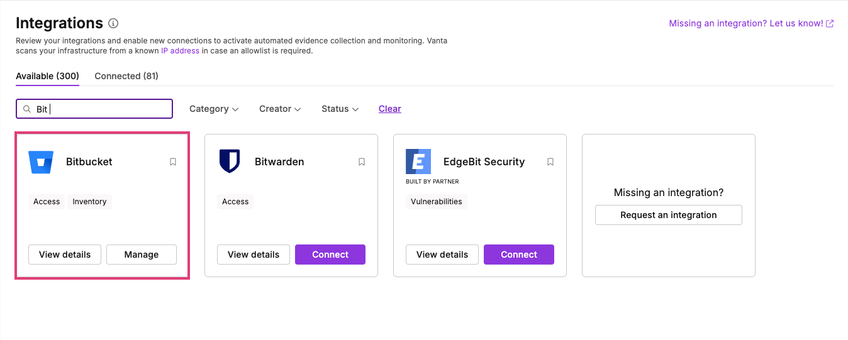Click the Bitbucket logo icon

click(x=41, y=162)
